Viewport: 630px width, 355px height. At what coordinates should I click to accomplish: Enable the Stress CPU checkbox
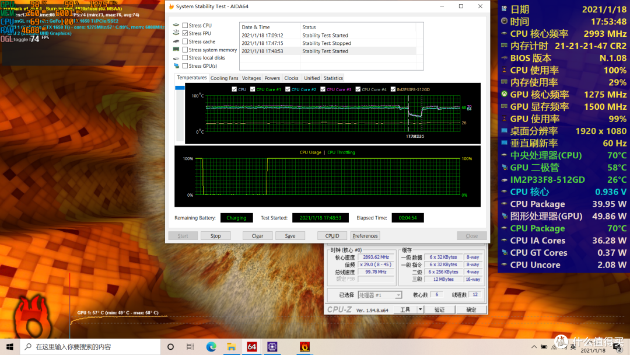point(185,25)
